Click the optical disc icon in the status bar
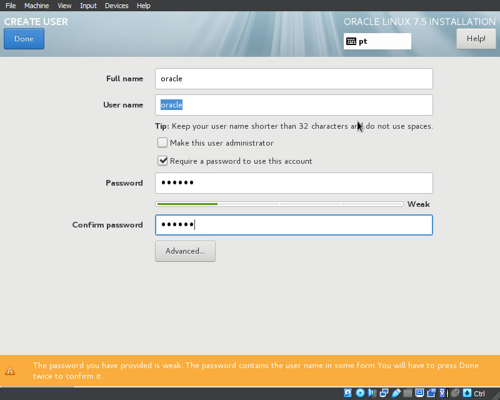 click(360, 392)
